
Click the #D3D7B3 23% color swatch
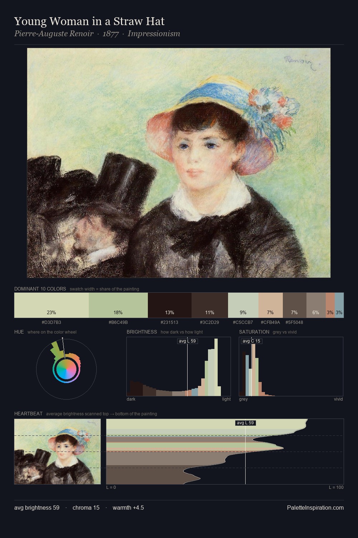(52, 305)
